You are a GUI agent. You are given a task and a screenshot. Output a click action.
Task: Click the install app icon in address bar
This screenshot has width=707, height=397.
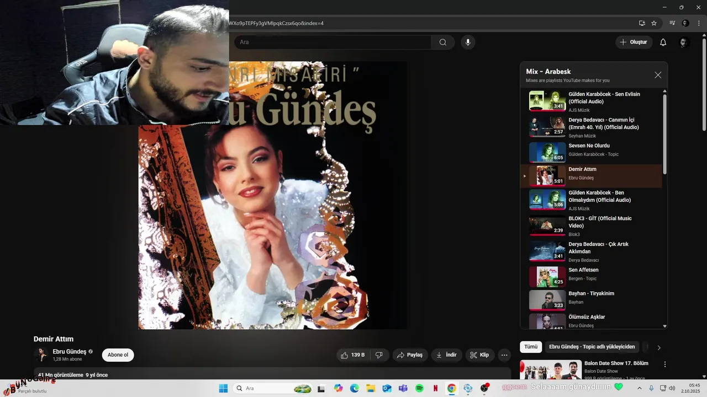click(x=642, y=23)
